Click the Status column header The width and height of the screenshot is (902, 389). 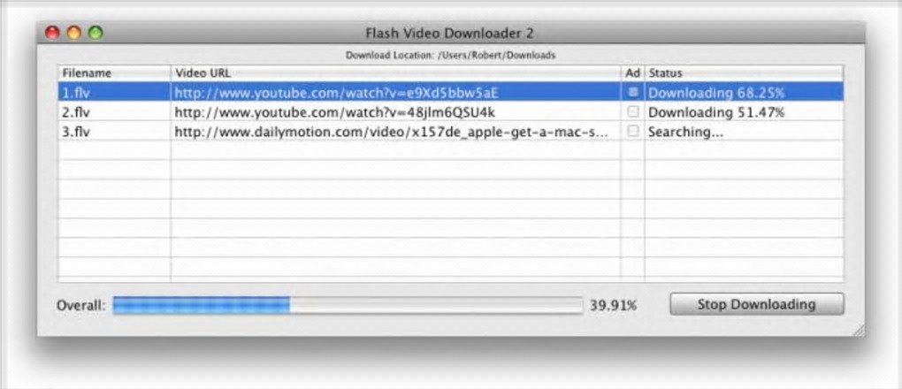coord(745,73)
